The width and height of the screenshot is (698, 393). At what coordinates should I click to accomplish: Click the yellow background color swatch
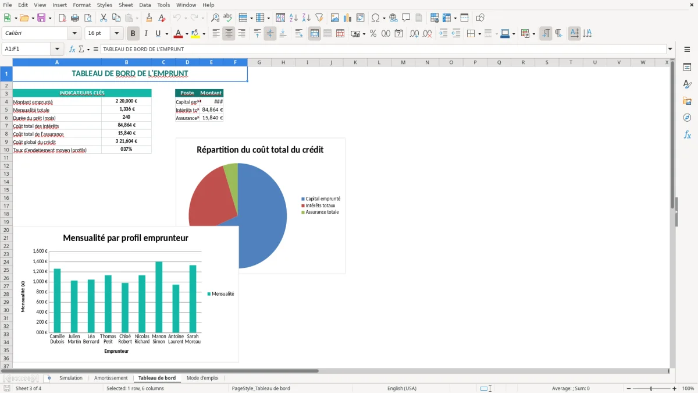point(195,34)
